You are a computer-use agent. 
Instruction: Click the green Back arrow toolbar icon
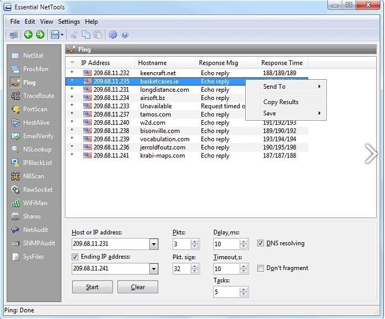[28, 34]
